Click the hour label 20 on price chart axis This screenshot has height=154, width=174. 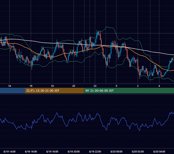[74, 86]
